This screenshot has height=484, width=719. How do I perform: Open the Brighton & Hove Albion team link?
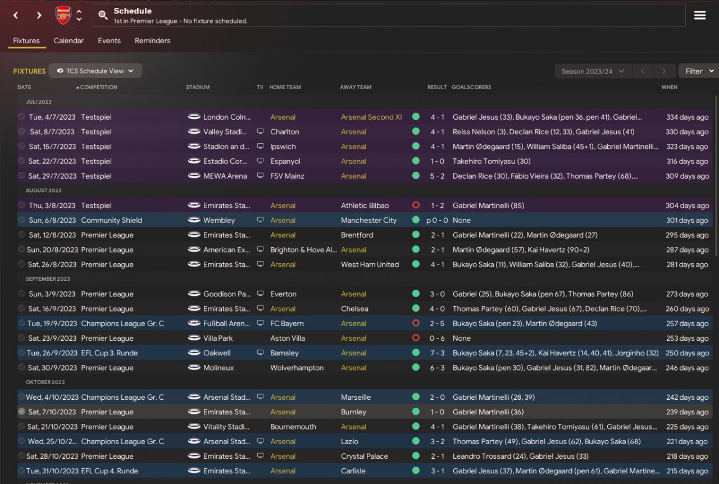coord(303,250)
